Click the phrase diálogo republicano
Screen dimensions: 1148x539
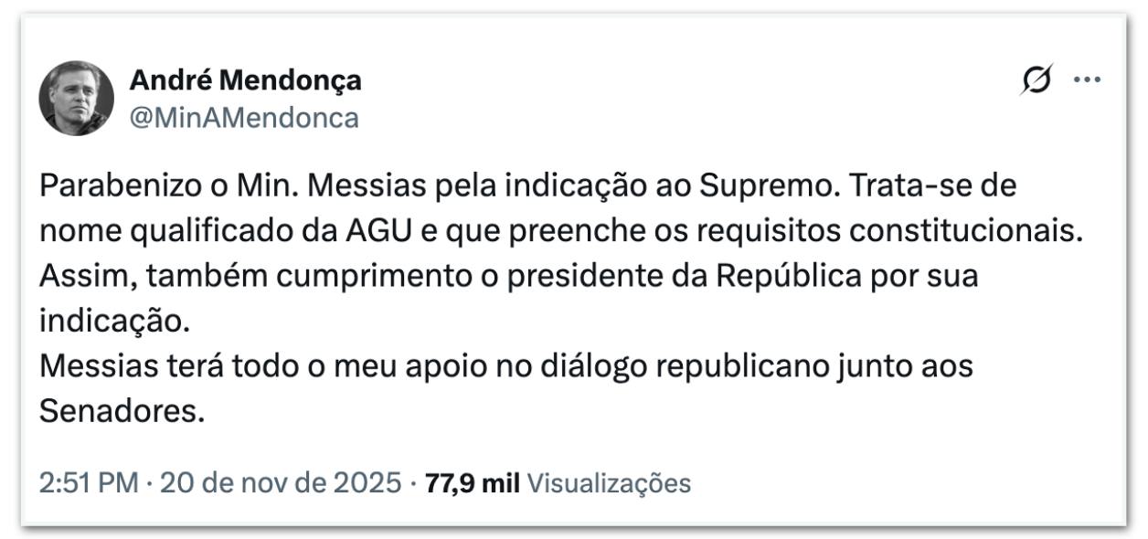coord(672,366)
